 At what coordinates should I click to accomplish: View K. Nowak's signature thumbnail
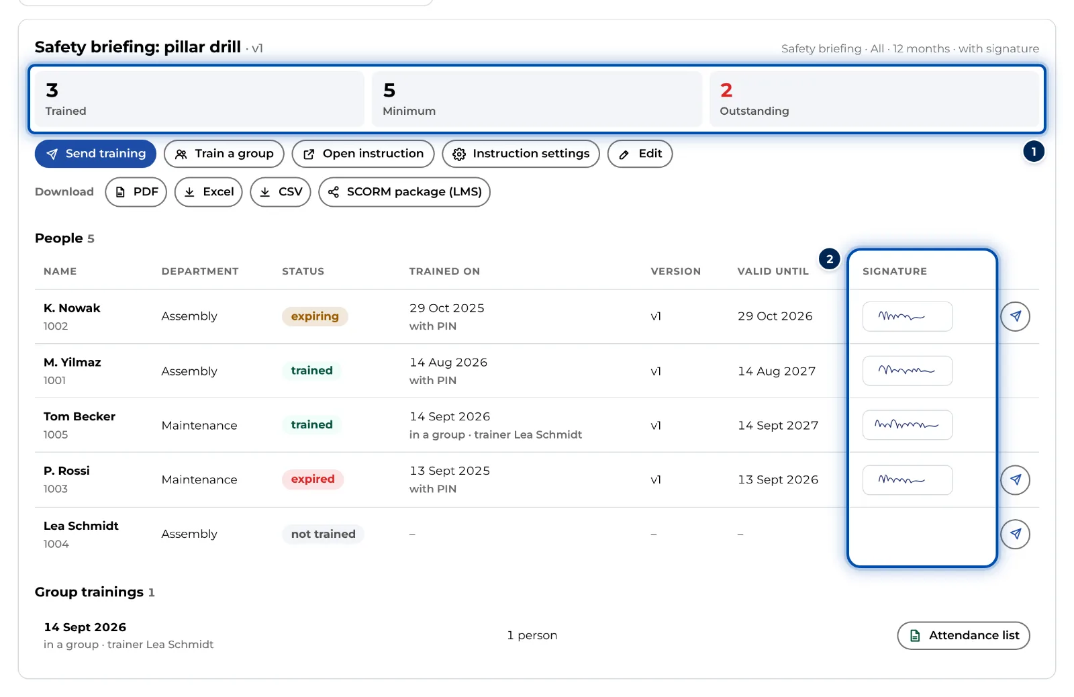[908, 316]
